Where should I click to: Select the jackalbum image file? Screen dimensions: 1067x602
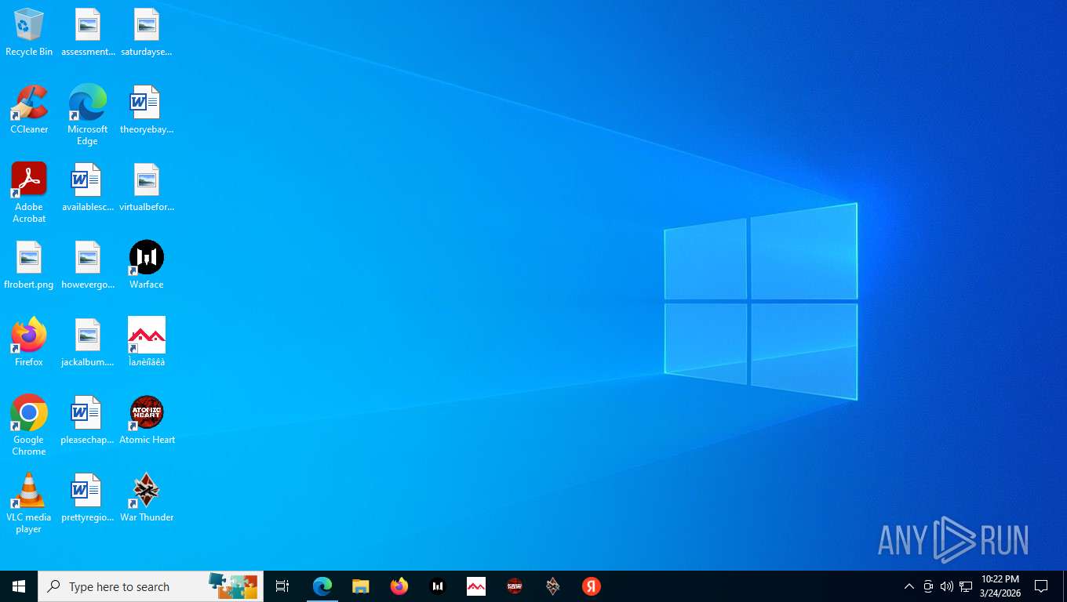(x=88, y=343)
